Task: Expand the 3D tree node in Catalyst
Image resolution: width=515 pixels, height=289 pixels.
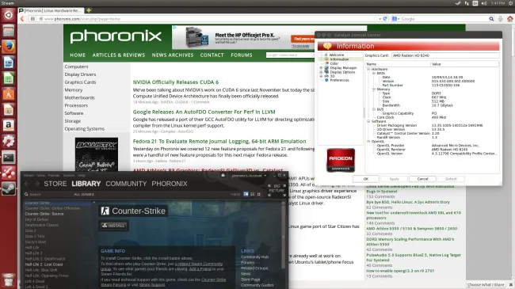Action: [321, 76]
